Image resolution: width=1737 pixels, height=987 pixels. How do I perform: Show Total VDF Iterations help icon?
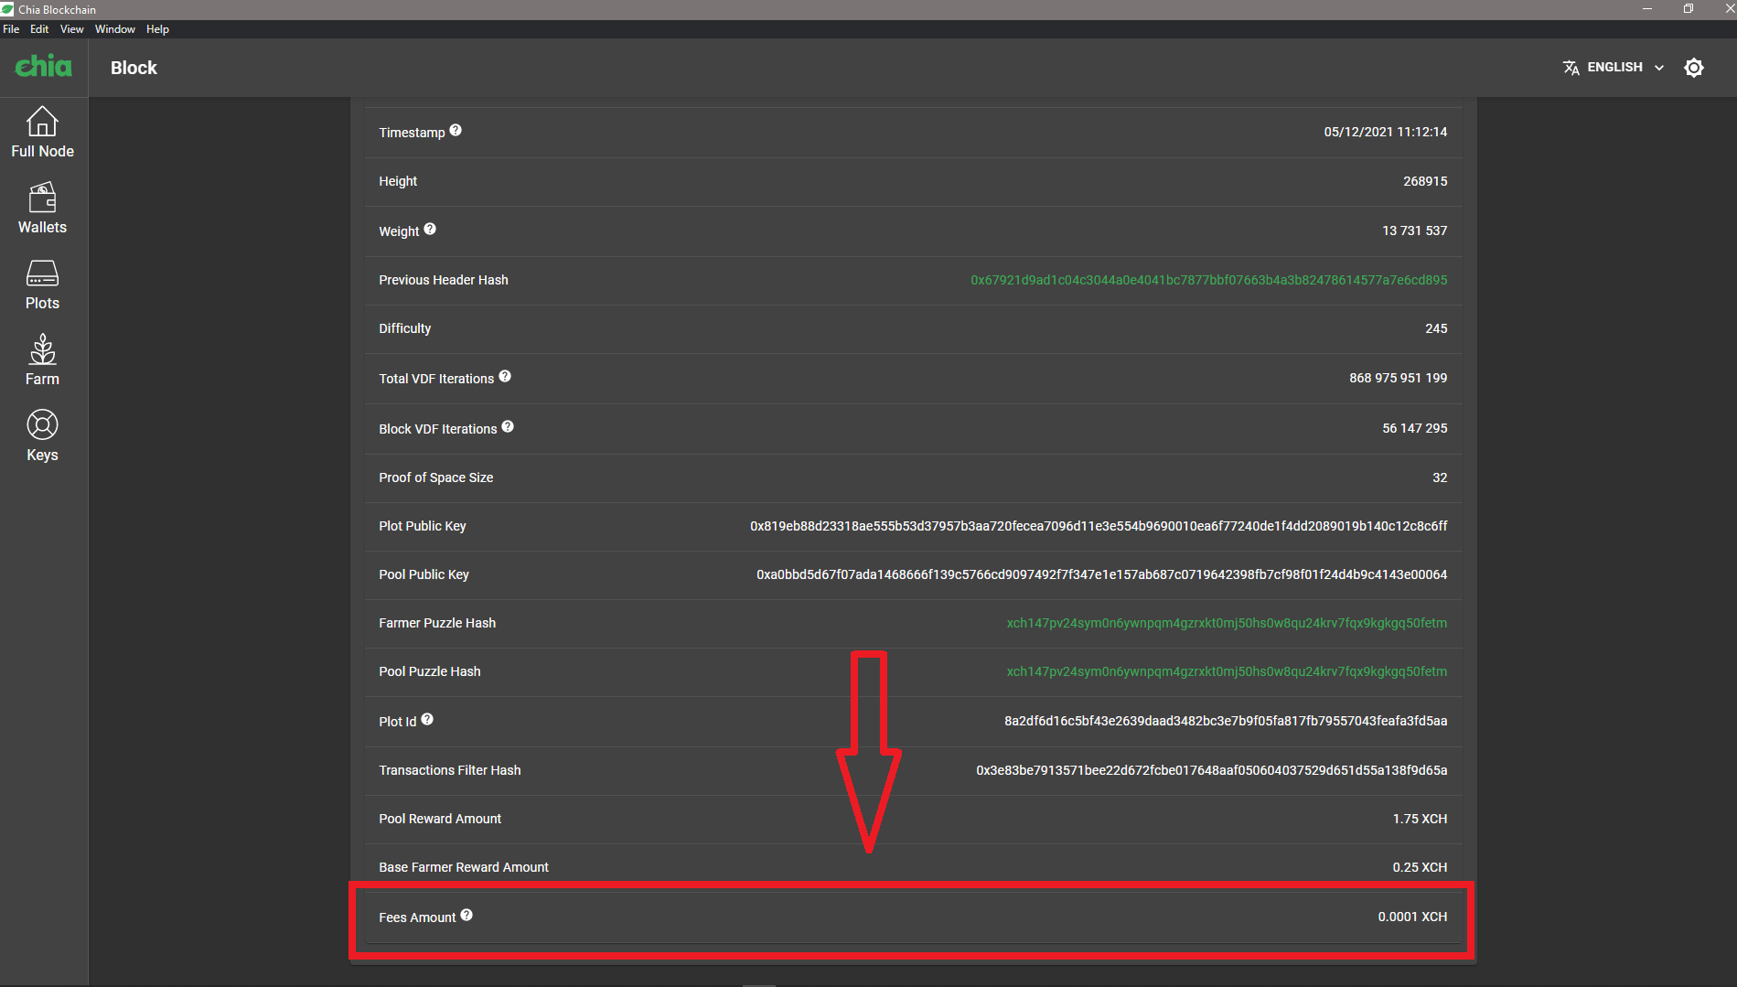505,377
